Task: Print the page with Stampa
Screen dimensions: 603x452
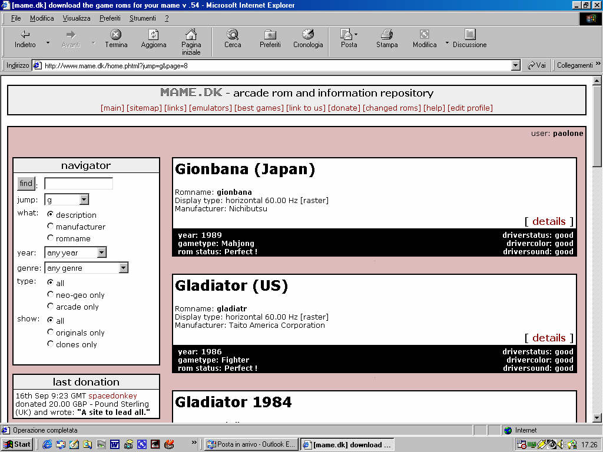Action: pyautogui.click(x=386, y=39)
